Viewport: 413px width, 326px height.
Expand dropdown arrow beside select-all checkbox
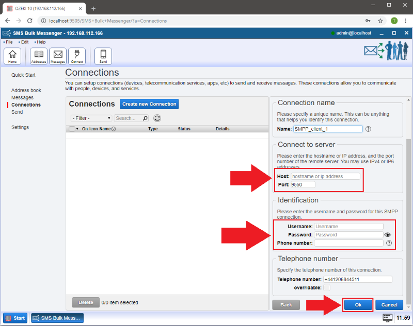(x=77, y=129)
